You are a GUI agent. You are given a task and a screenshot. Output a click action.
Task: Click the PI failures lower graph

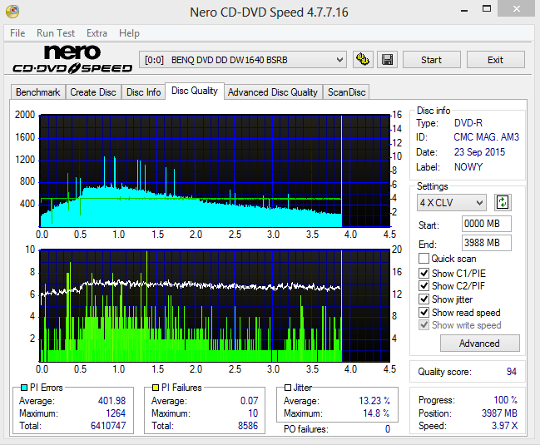click(215, 305)
